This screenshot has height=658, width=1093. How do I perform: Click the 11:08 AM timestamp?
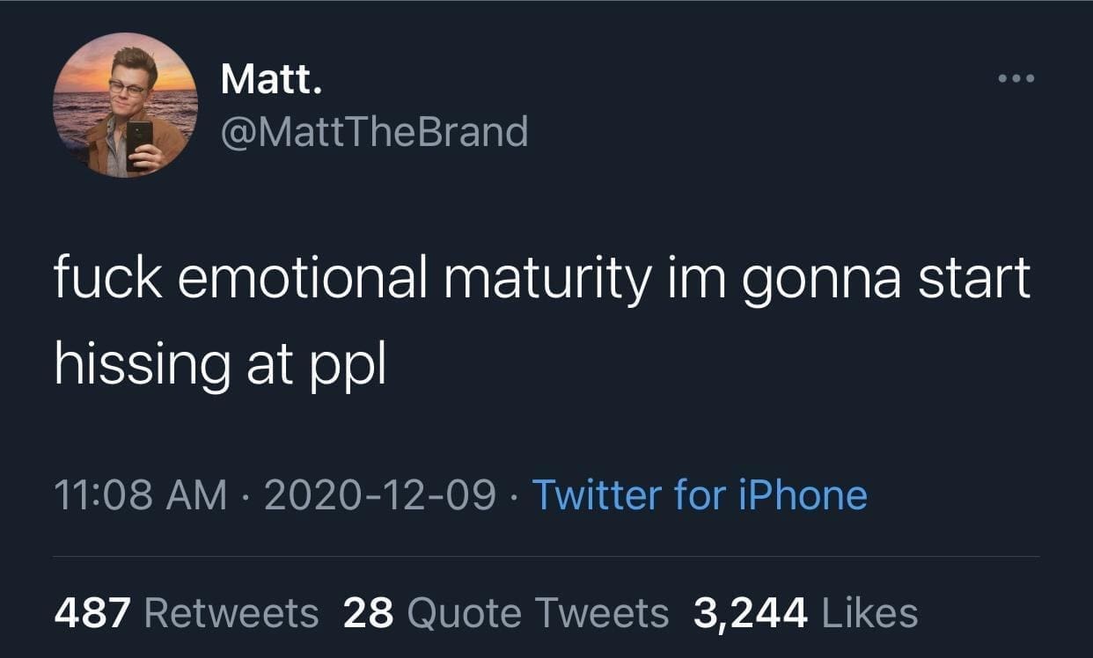(140, 494)
